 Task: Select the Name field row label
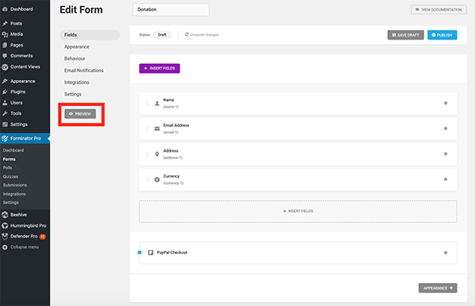tap(169, 100)
